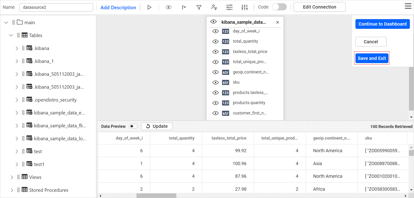Open the vertical settings sliders icon
The width and height of the screenshot is (414, 198).
point(244,7)
